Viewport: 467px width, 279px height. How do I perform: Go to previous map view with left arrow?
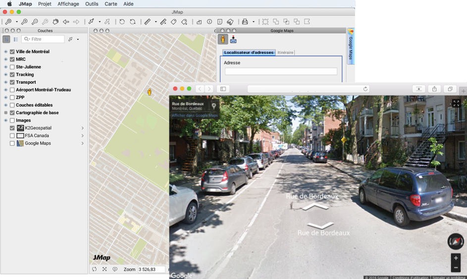[66, 22]
